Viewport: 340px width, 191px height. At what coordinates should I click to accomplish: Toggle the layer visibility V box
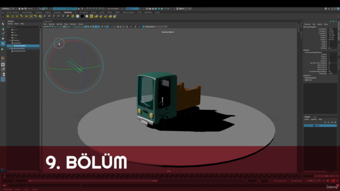[x=305, y=126]
